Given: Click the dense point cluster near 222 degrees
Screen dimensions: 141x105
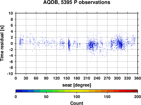Looking at the screenshot, I should click(x=91, y=45).
